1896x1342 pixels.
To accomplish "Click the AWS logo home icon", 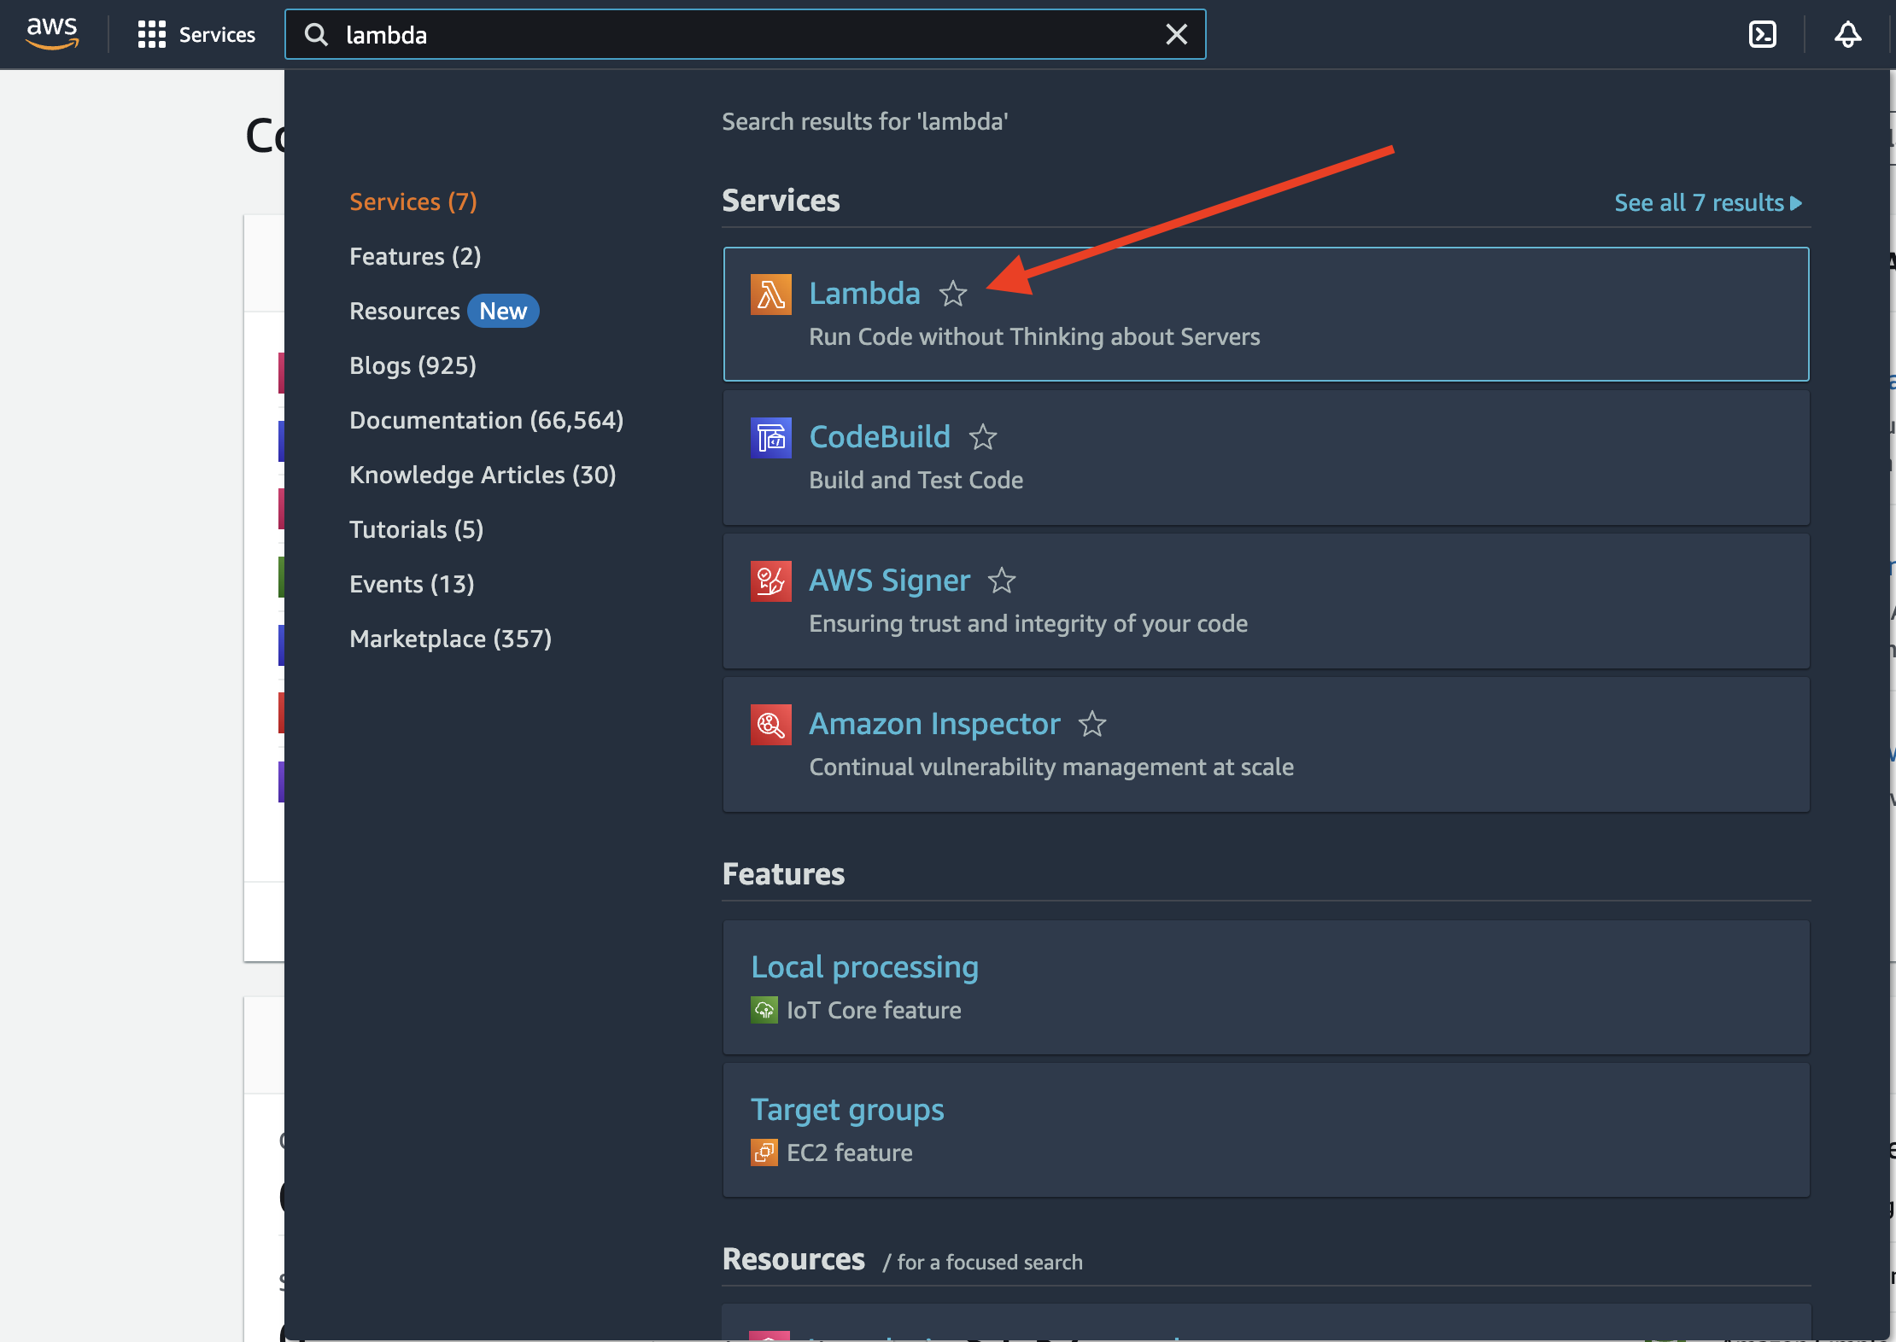I will click(x=52, y=34).
